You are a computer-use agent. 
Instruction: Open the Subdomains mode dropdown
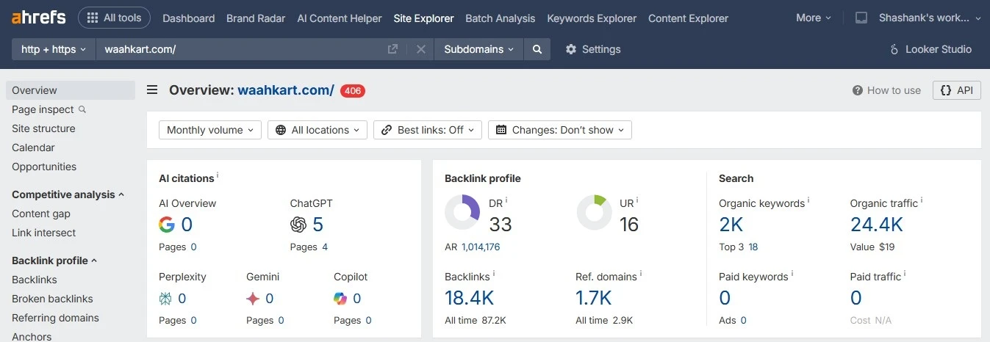coord(479,49)
